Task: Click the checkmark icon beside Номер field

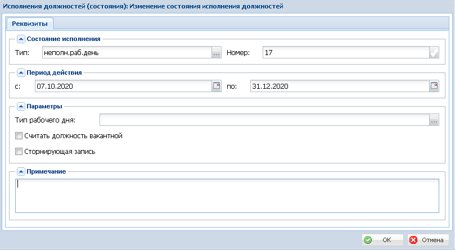Action: [x=434, y=52]
